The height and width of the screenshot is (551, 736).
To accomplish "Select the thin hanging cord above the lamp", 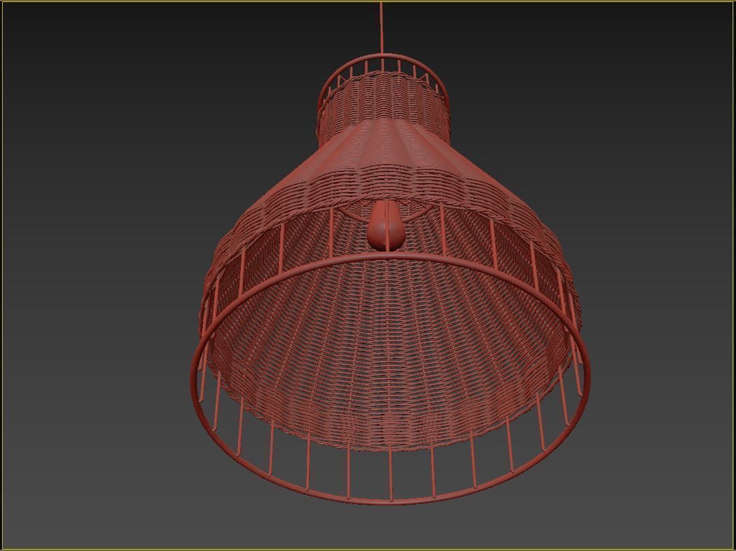I will 381,29.
